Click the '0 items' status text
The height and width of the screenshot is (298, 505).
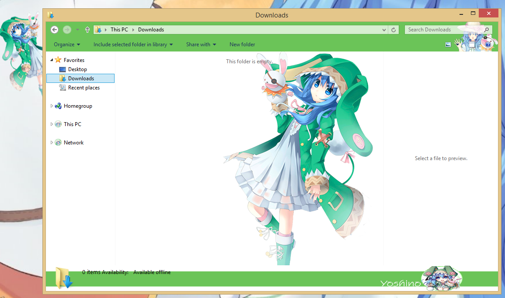coord(91,272)
